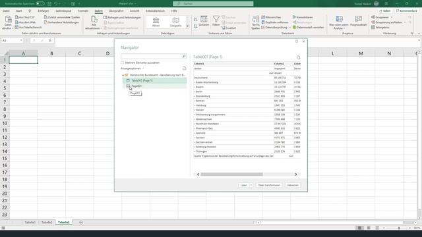Check Mehrere Elemente auswählen checkbox
Image resolution: width=422 pixels, height=237 pixels.
123,63
